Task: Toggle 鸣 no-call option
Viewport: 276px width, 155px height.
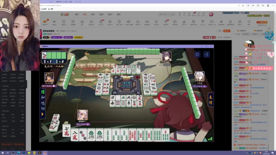Action: 43,103
